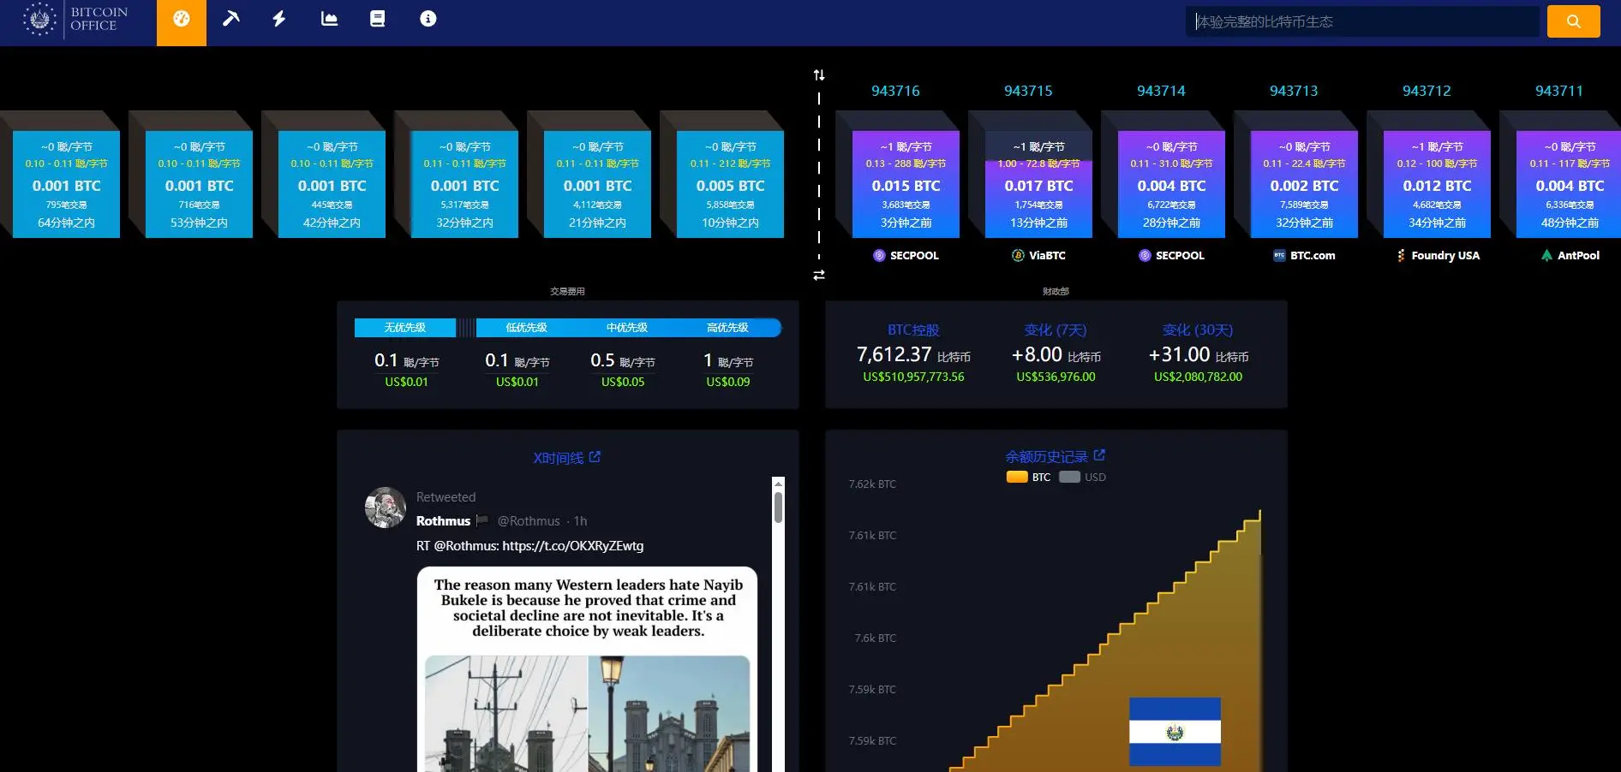Viewport: 1621px width, 772px height.
Task: Open block height 943714 link
Action: coord(1161,91)
